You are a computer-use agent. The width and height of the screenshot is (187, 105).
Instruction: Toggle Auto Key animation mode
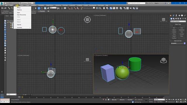pyautogui.click(x=151, y=99)
